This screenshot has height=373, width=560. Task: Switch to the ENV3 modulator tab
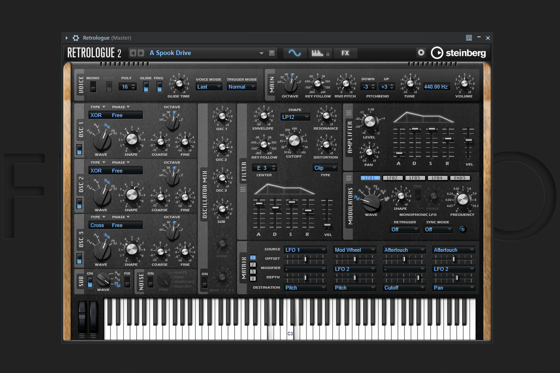(x=460, y=178)
